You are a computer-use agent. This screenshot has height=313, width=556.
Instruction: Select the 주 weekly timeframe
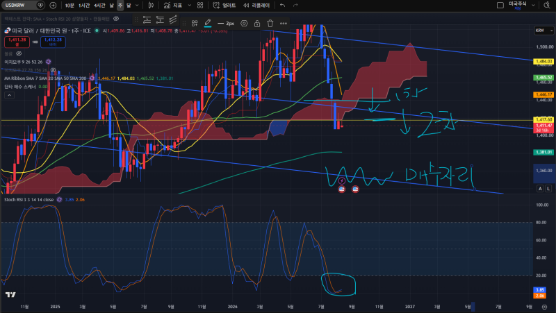coord(120,6)
